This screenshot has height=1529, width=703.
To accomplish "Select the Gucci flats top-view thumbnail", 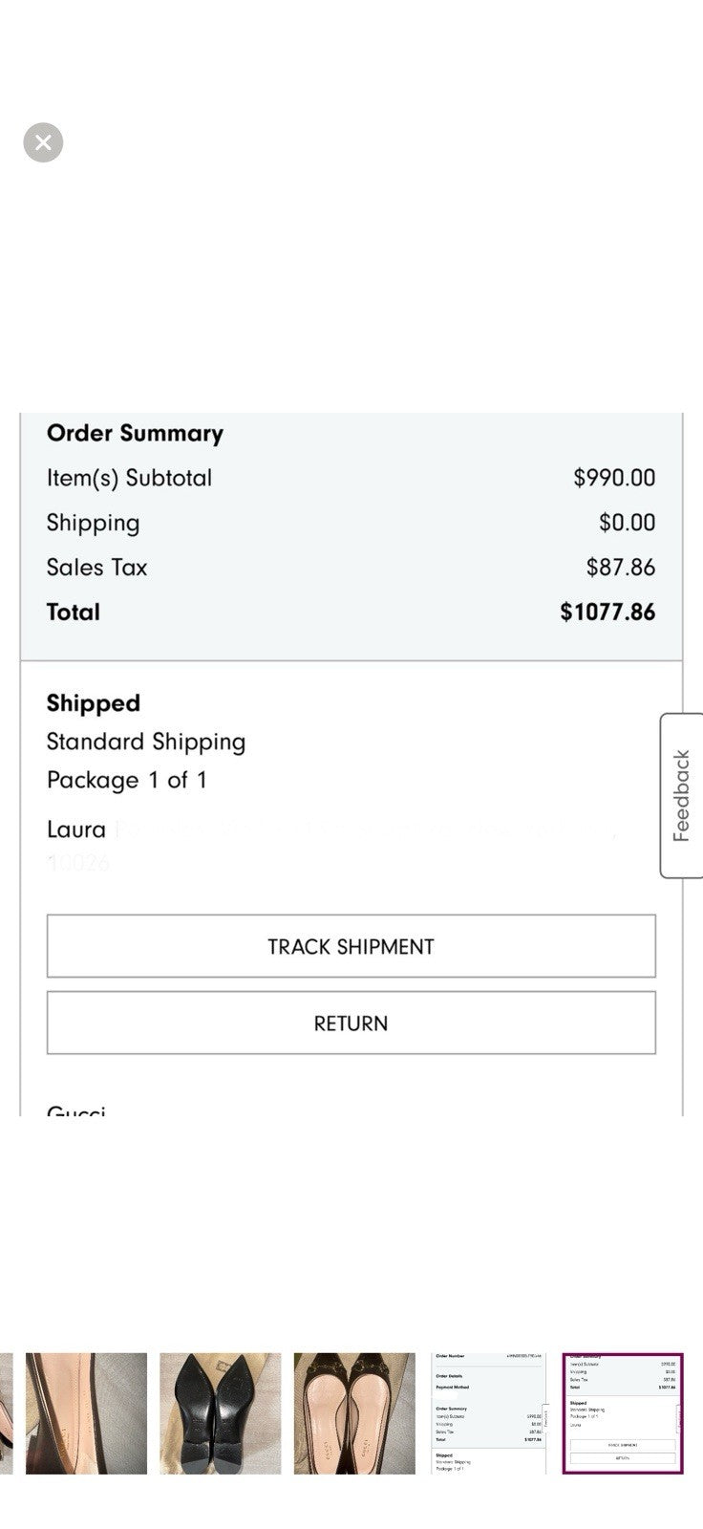I will (354, 1412).
